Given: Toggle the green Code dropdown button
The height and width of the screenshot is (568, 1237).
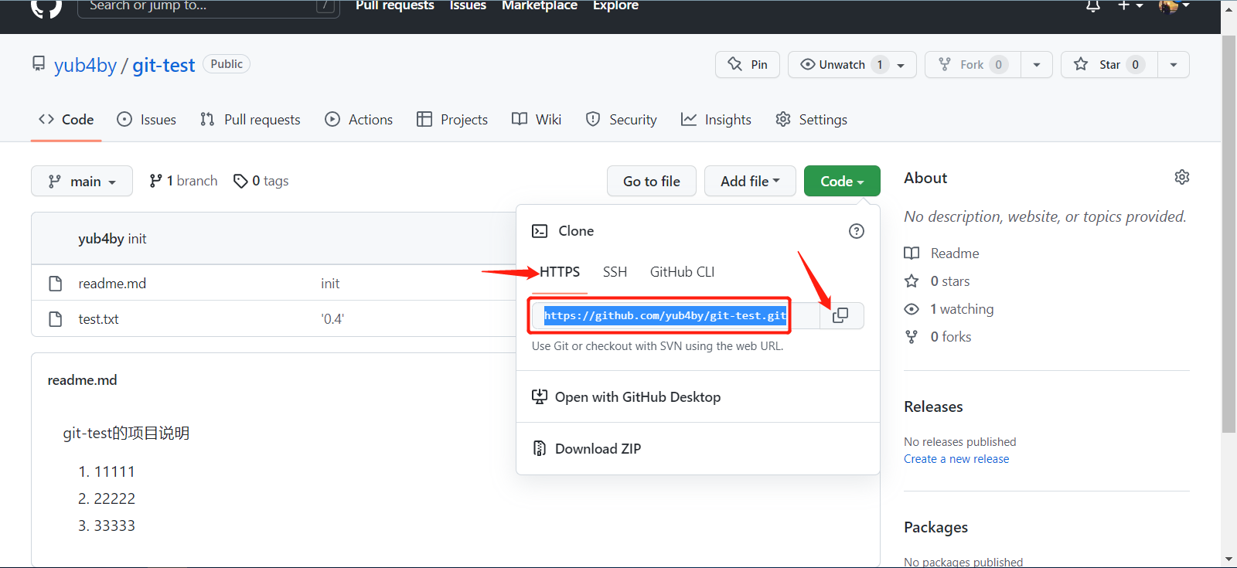Looking at the screenshot, I should click(x=842, y=181).
